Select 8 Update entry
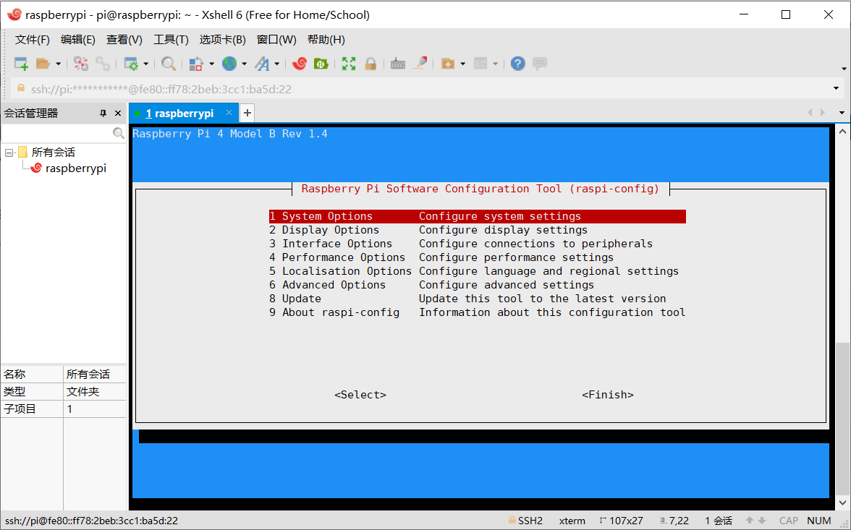 pyautogui.click(x=478, y=299)
